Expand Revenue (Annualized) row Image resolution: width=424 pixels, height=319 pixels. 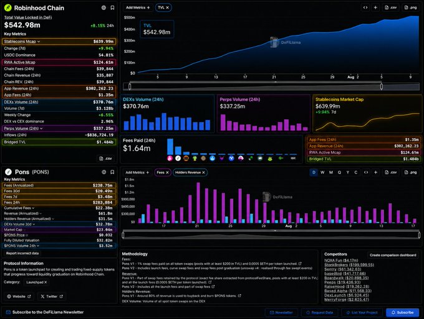(41, 213)
